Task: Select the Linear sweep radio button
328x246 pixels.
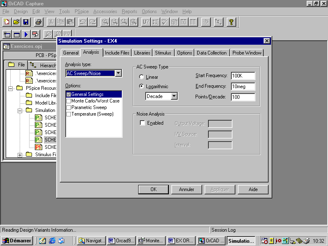Action: click(x=141, y=77)
